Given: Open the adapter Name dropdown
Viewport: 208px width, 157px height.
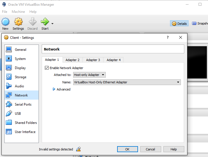Looking at the screenshot, I should (127, 82).
